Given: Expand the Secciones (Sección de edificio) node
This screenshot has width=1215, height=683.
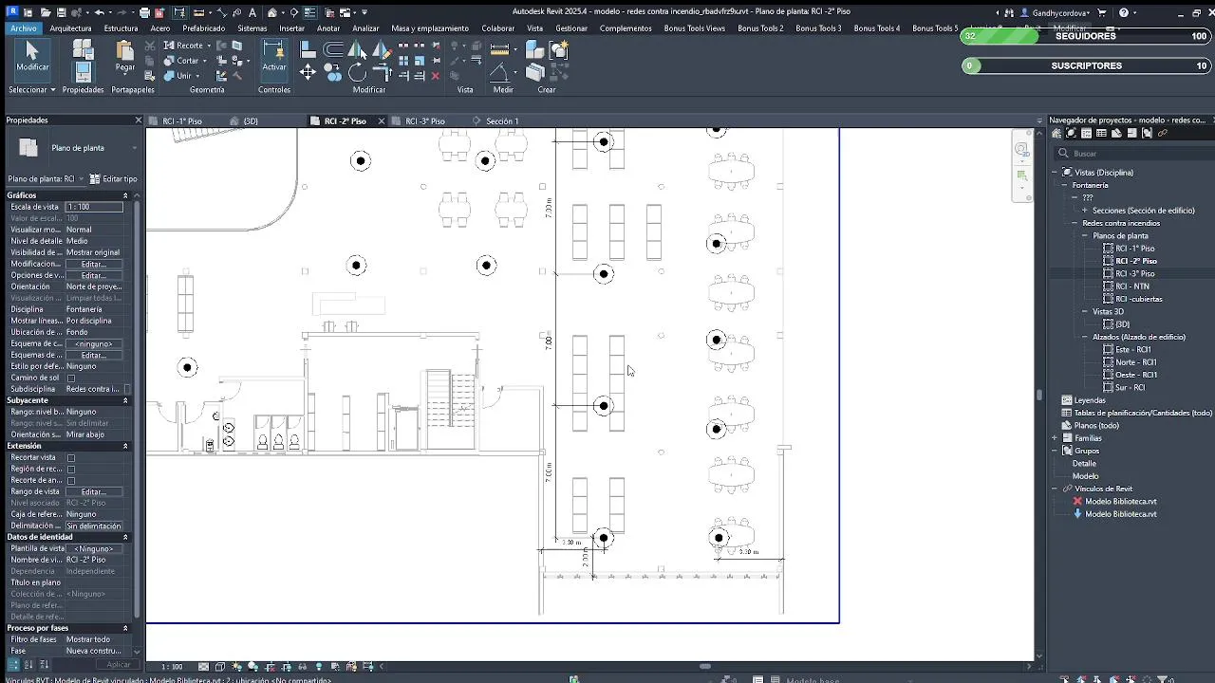Looking at the screenshot, I should click(1086, 211).
